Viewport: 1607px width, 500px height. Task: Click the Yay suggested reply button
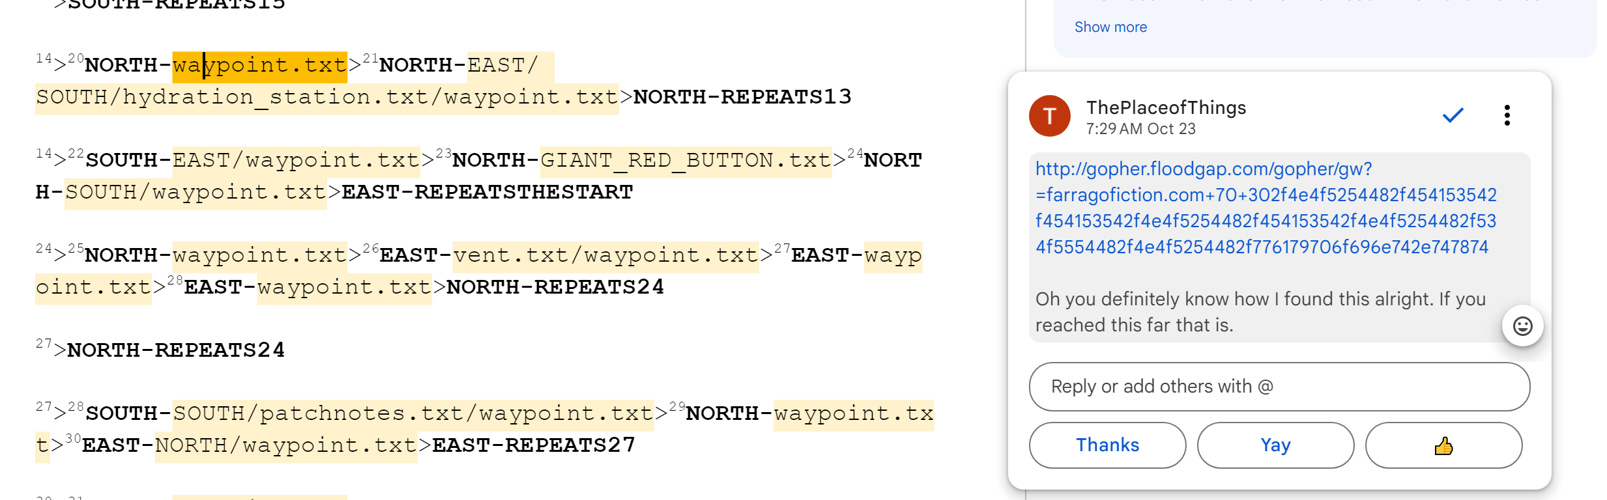coord(1275,445)
